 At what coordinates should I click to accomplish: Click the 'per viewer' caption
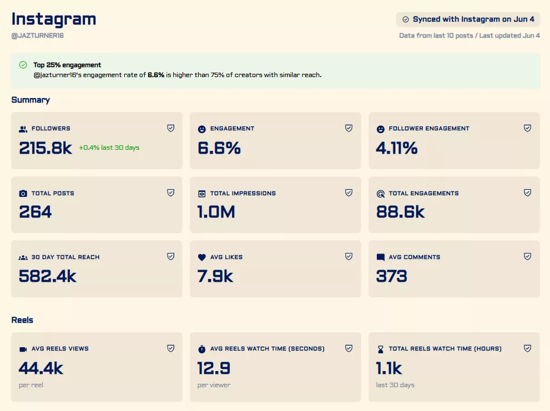tap(214, 385)
